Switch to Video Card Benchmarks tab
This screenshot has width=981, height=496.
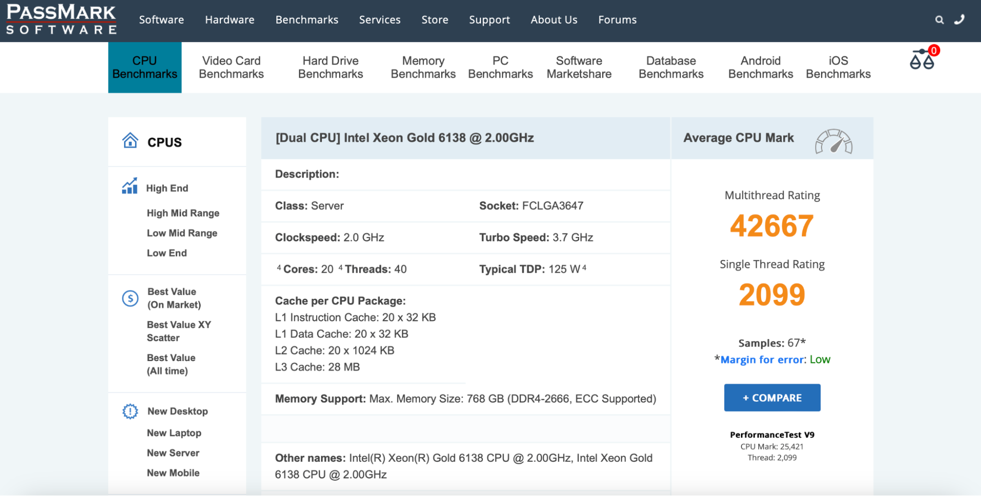pos(231,67)
